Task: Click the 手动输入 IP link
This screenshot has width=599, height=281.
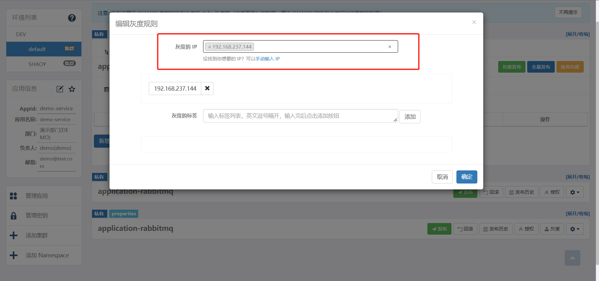Action: point(267,59)
